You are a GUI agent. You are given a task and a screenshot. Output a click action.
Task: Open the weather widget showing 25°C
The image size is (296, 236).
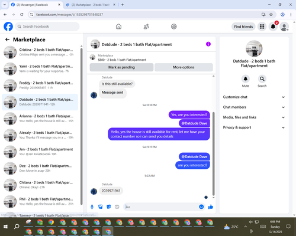pyautogui.click(x=231, y=227)
